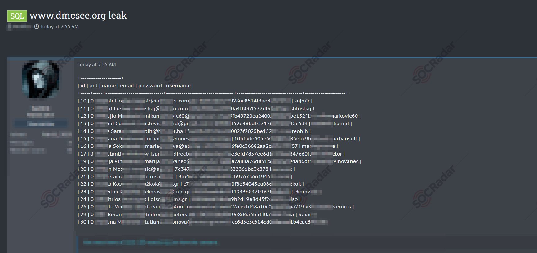Select row 17 containing Tsar
537x253 pixels.
(x=211, y=154)
